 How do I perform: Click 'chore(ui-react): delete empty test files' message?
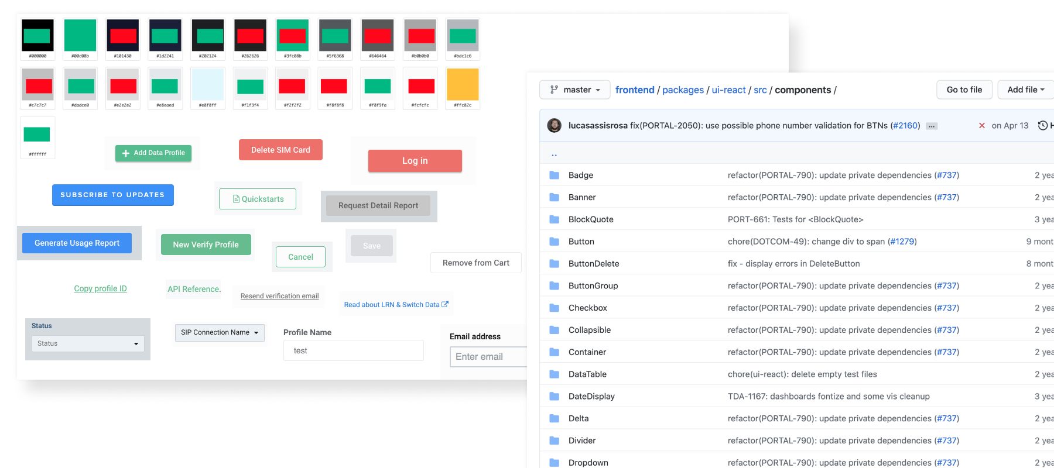[x=802, y=374]
